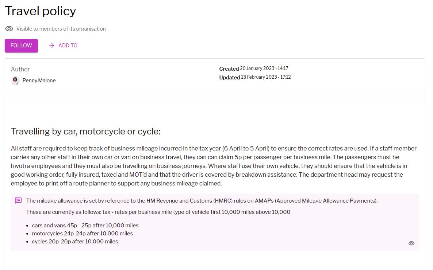433x270 pixels.
Task: Click the 'motorcycles 24p-24p' list item
Action: (82, 234)
